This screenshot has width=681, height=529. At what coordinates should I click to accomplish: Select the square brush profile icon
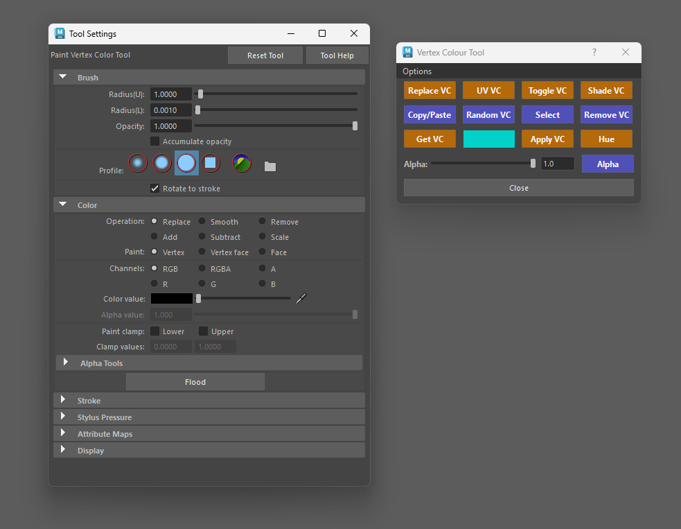click(211, 163)
